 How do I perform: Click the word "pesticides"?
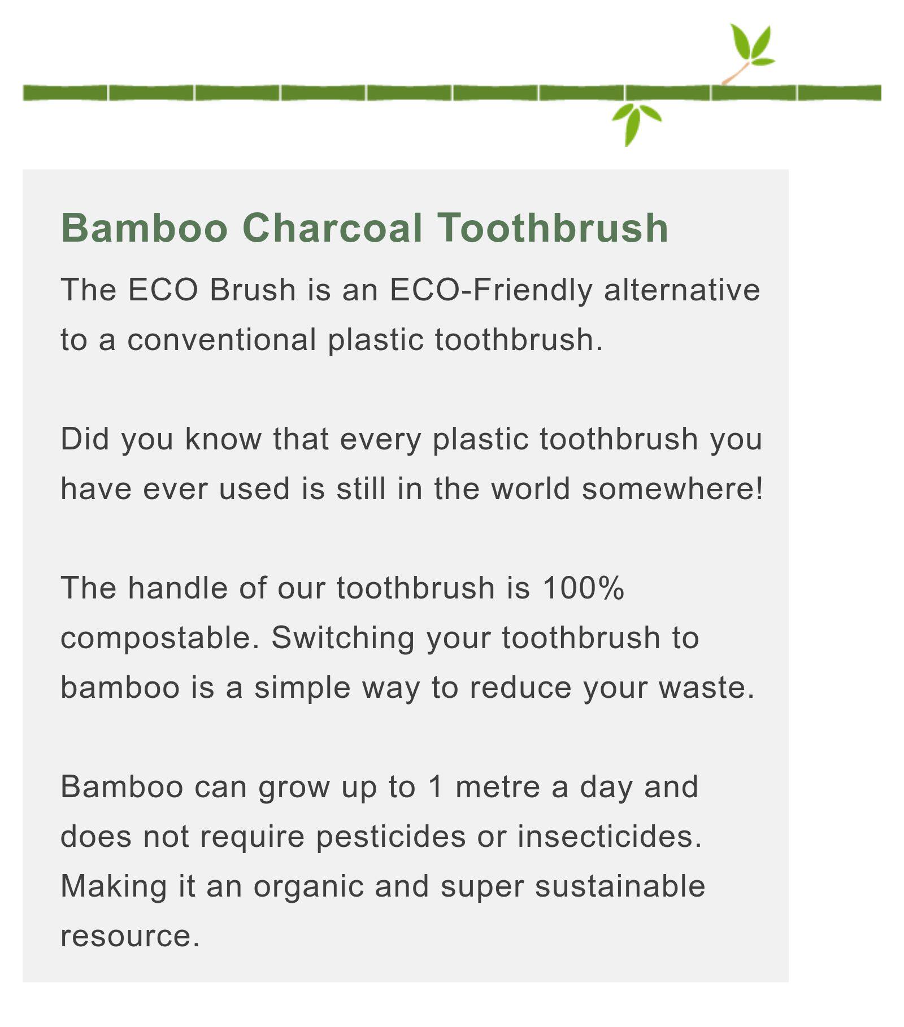pos(390,837)
